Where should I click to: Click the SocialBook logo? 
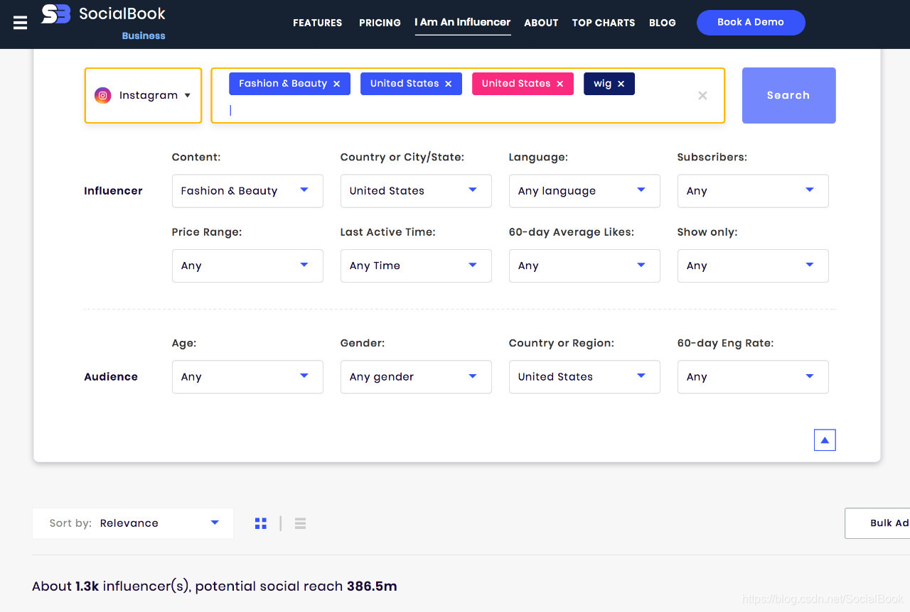[103, 13]
